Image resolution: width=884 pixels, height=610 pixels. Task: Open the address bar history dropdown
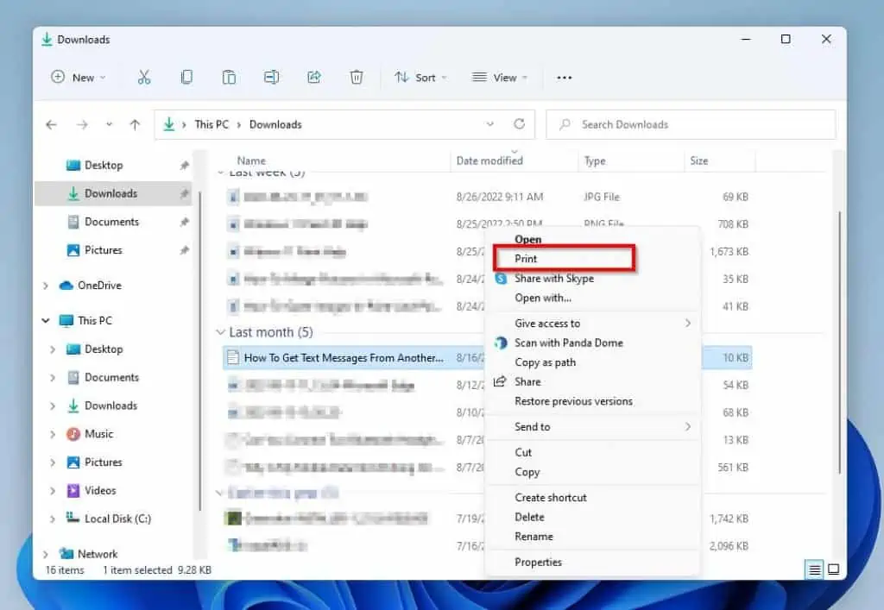coord(490,124)
